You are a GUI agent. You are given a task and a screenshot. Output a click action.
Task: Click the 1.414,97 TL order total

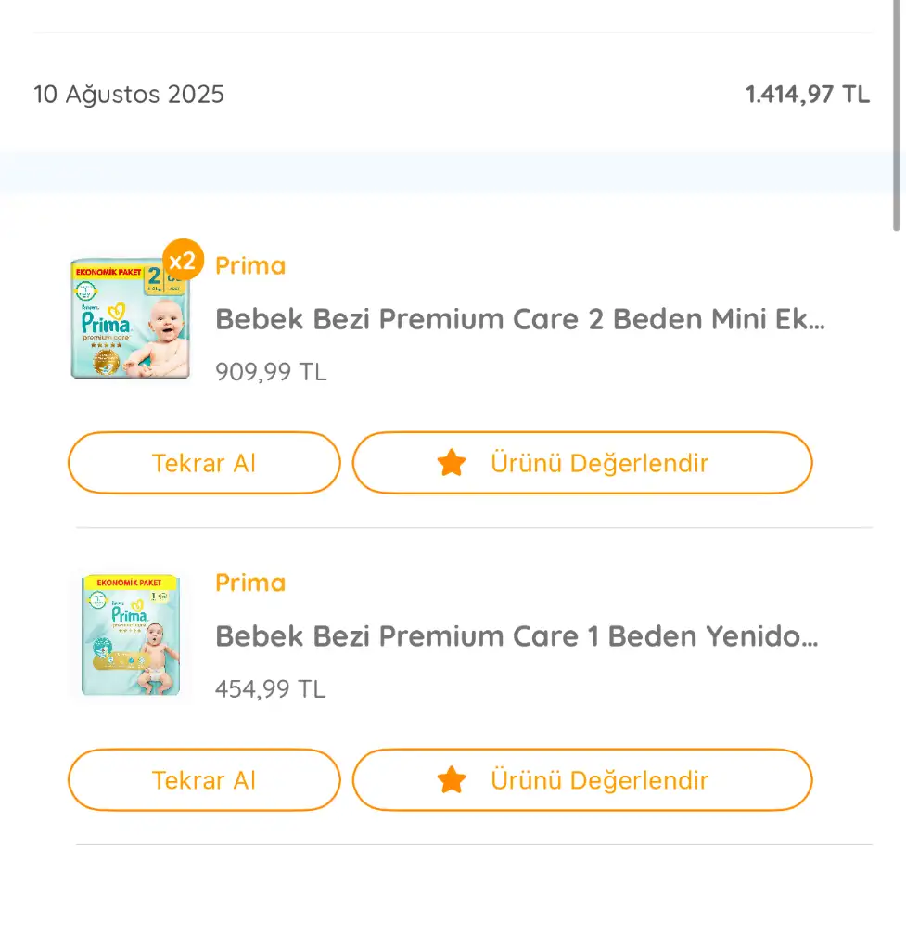(807, 95)
